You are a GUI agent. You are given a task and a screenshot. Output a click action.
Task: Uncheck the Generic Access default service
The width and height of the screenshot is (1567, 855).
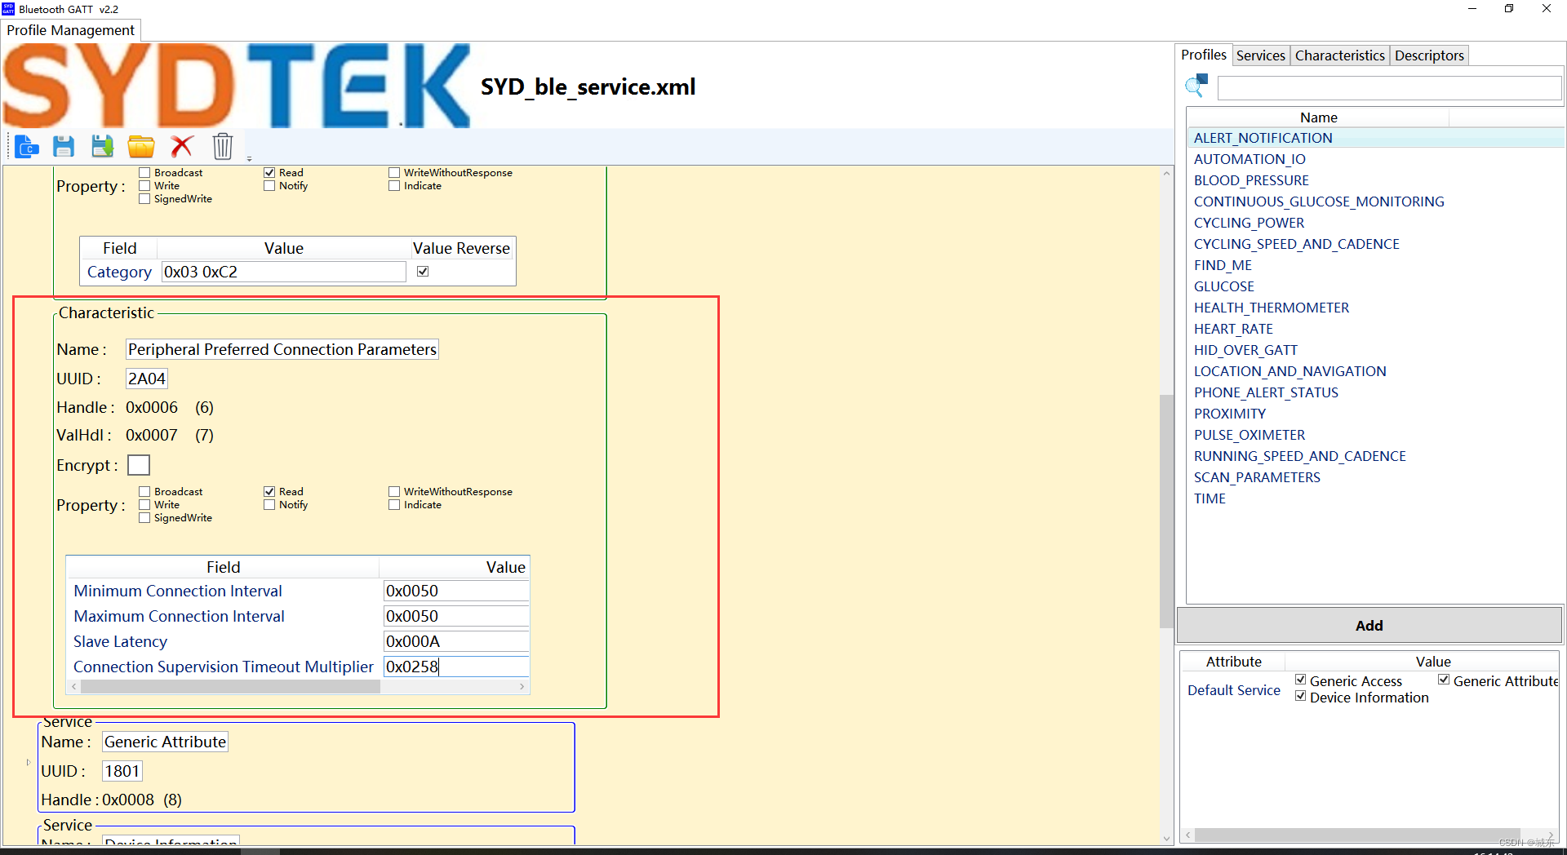click(1301, 680)
